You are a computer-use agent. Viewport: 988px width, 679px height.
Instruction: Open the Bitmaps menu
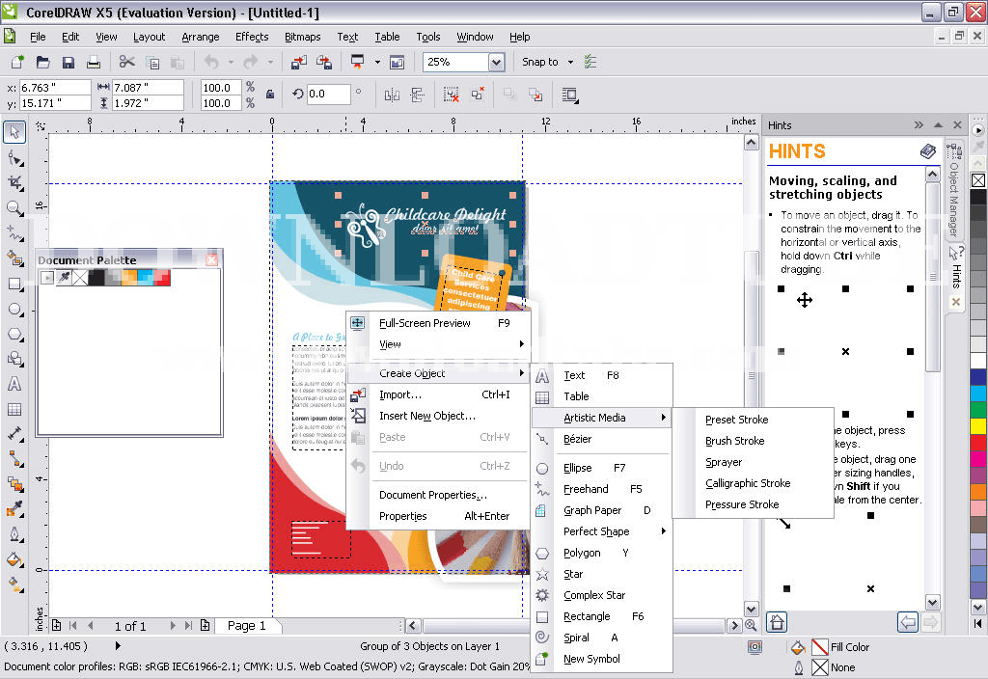pos(302,37)
